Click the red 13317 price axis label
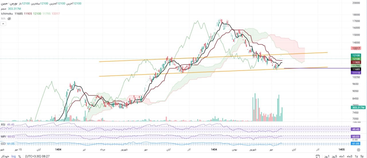The height and width of the screenshot is (158, 367). [x=356, y=48]
